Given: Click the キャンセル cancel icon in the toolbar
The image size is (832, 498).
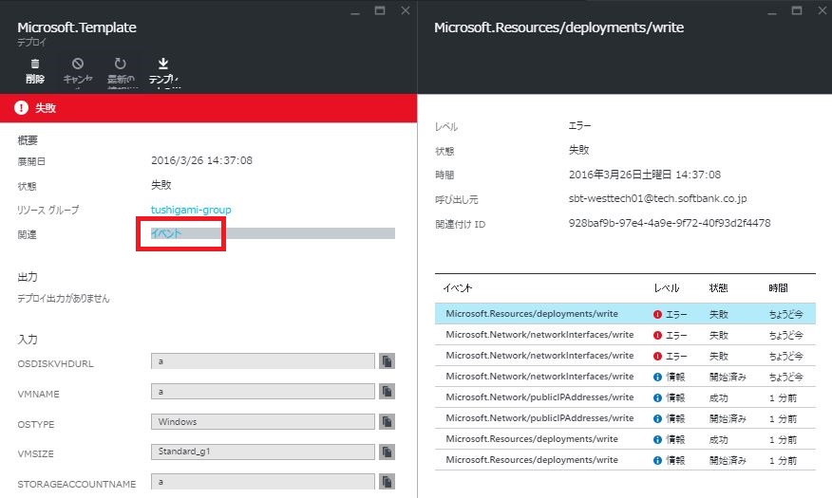Looking at the screenshot, I should [x=78, y=64].
